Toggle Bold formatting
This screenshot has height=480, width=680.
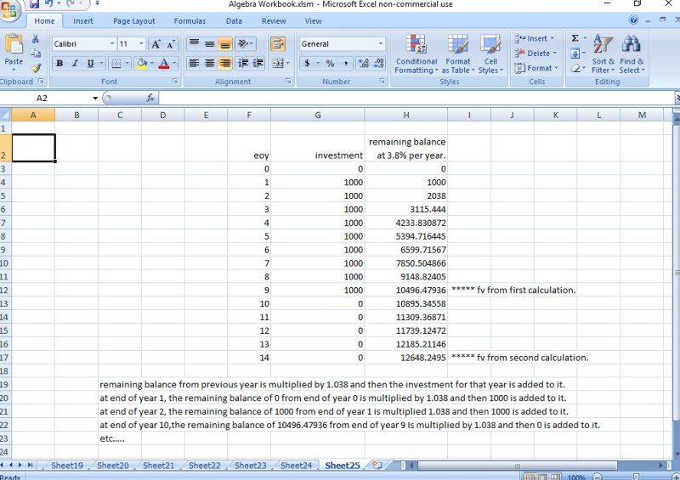(x=59, y=64)
